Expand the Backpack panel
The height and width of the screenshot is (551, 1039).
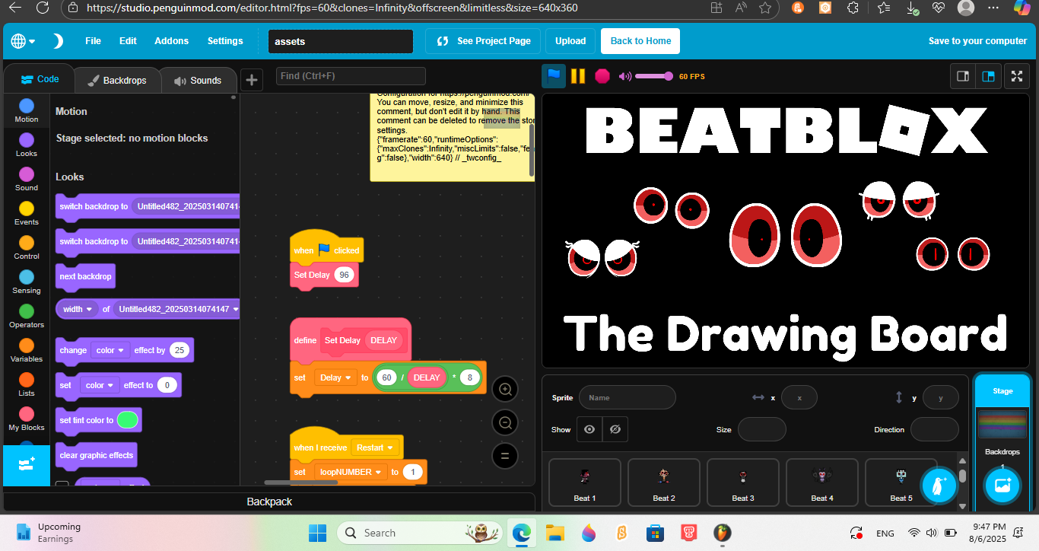coord(269,502)
